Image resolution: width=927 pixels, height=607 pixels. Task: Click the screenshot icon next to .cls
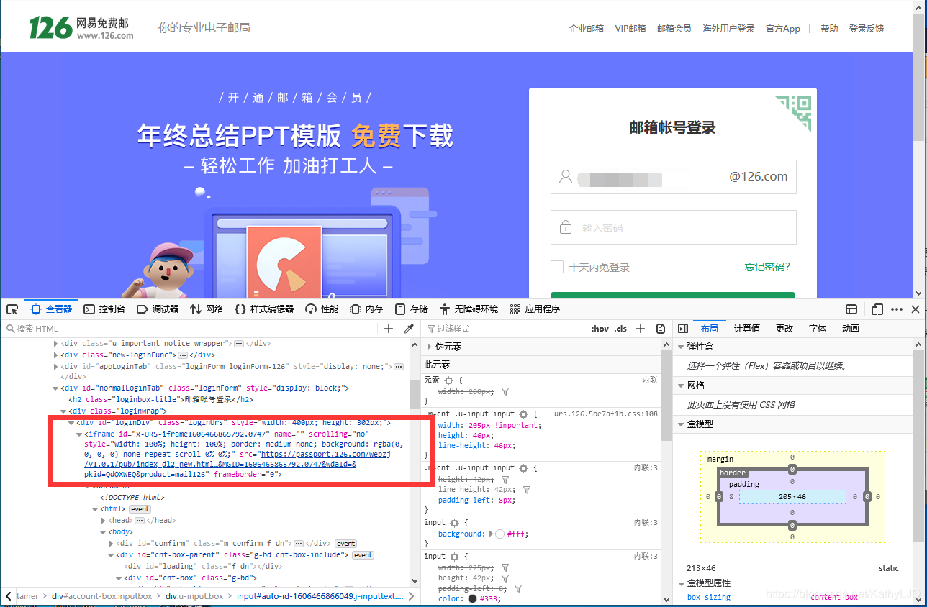[x=661, y=328]
